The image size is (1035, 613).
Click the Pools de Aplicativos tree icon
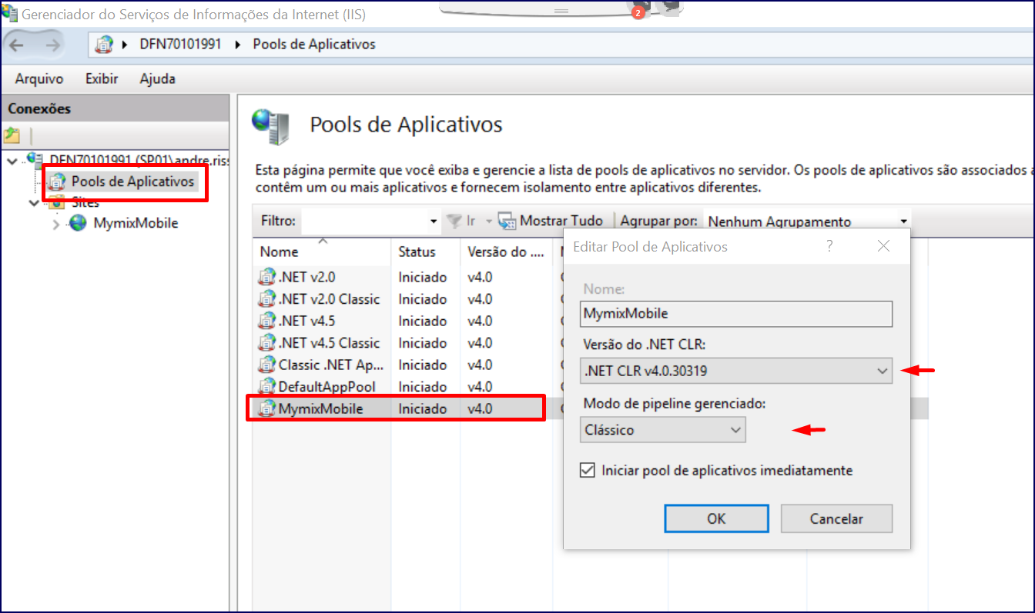pos(57,182)
